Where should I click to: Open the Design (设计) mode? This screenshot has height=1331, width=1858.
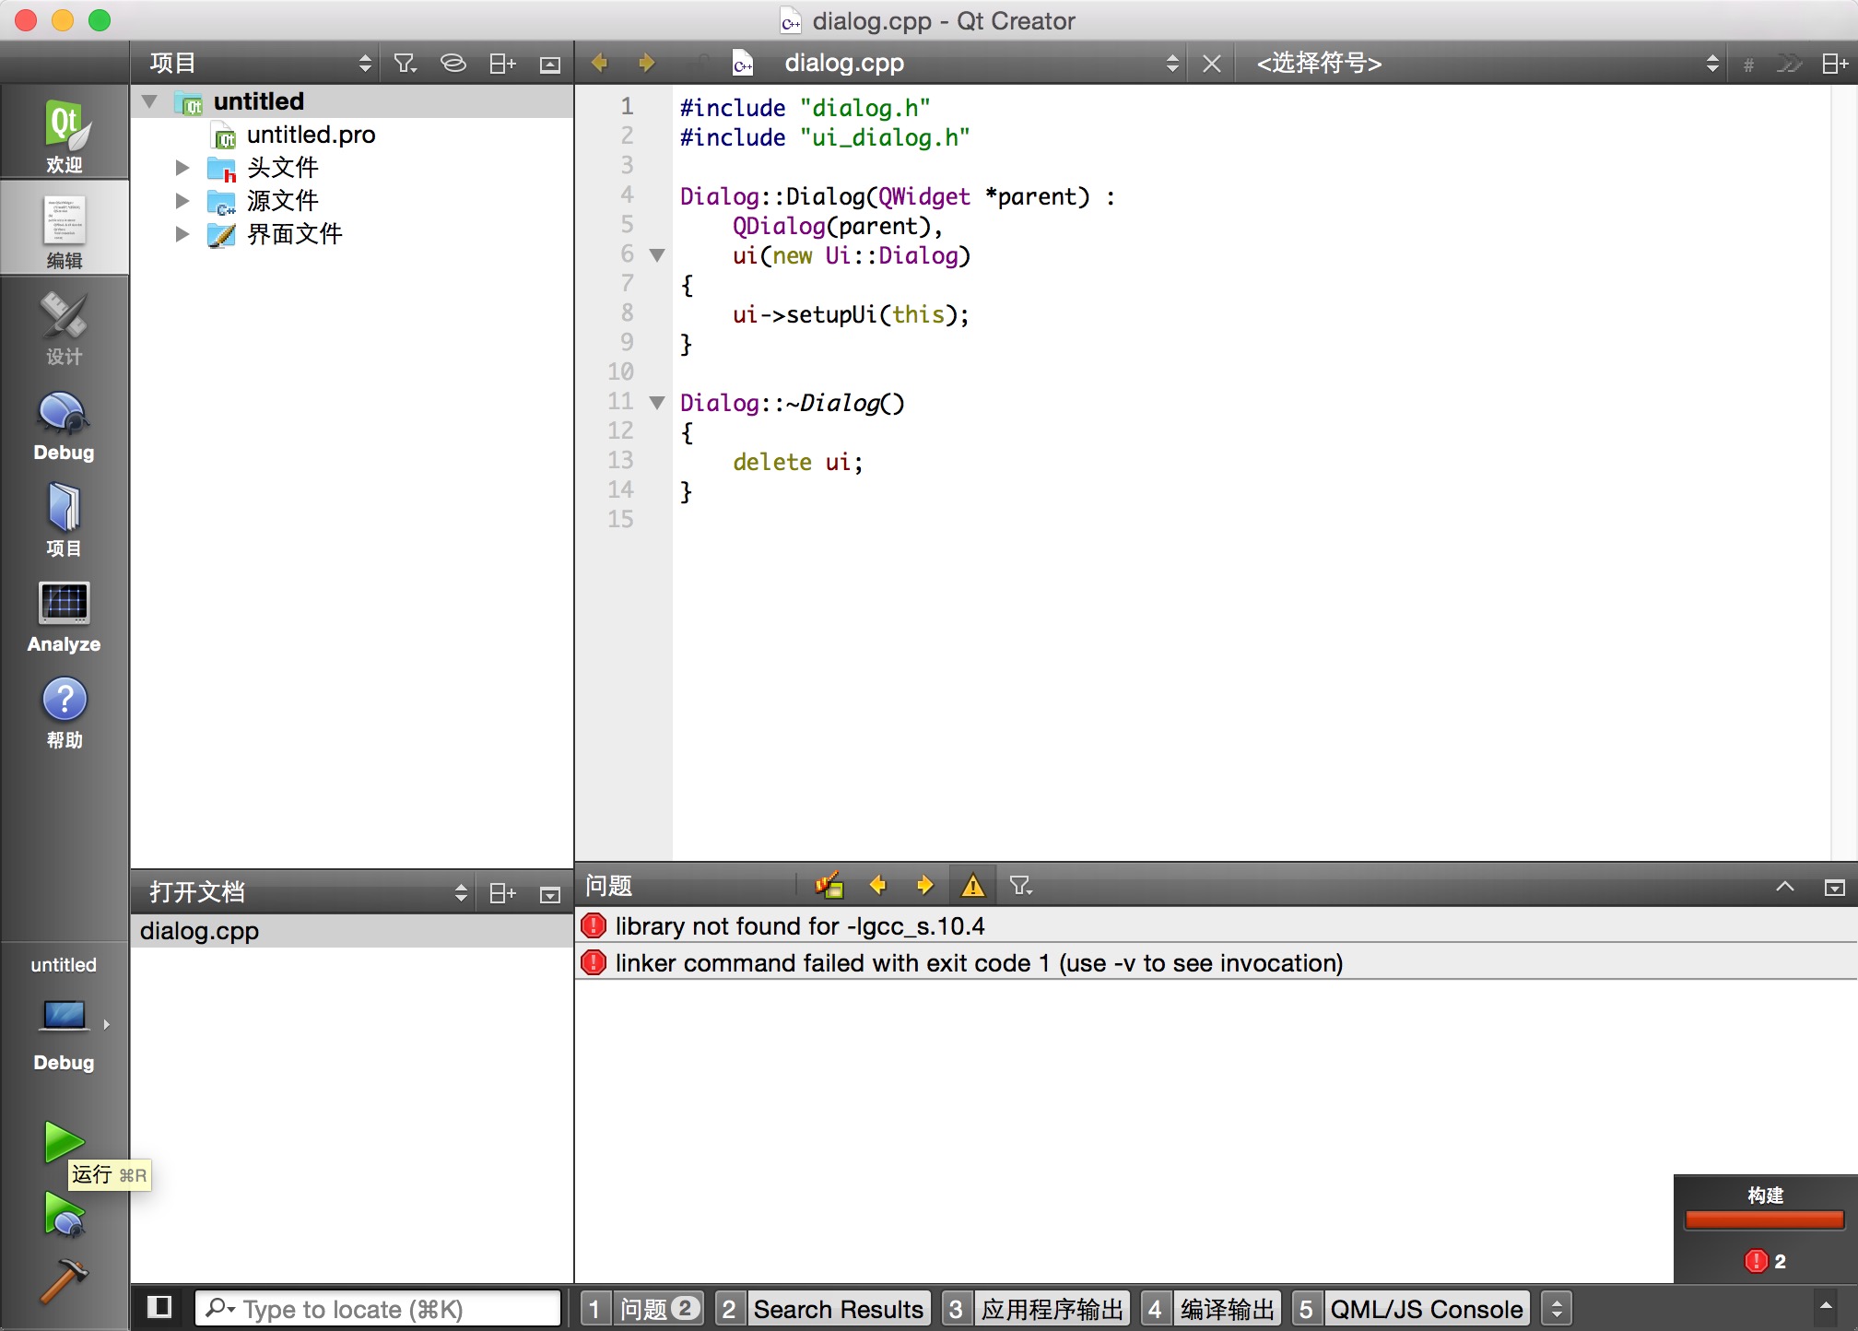click(65, 326)
